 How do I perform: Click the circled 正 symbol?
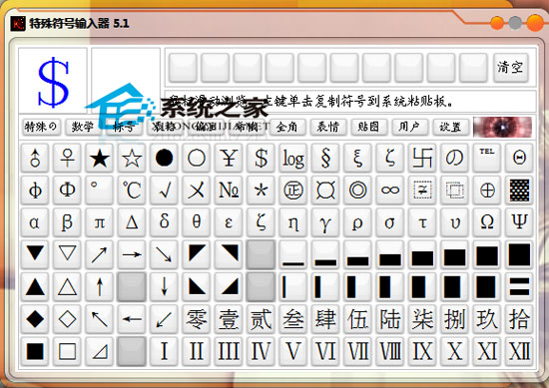pyautogui.click(x=293, y=191)
